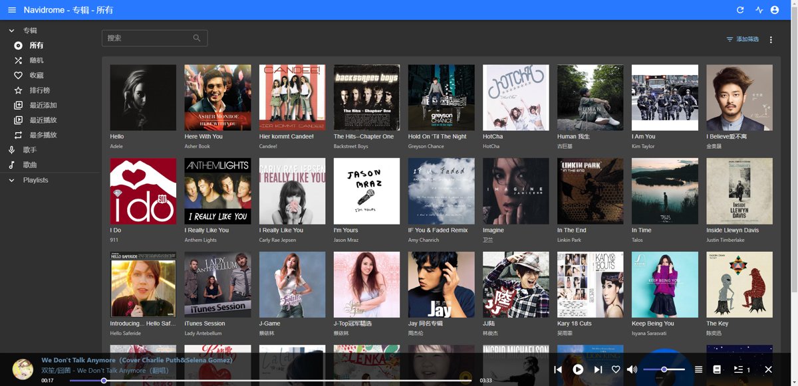Viewport: 798px width, 386px height.
Task: Click the album title Imagine
Action: point(493,231)
